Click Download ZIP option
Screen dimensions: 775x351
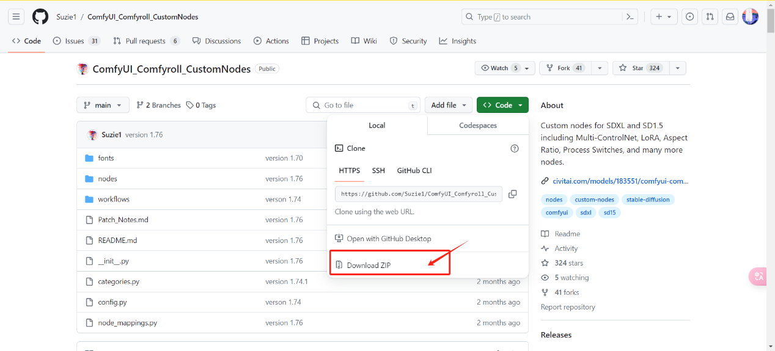(x=368, y=265)
